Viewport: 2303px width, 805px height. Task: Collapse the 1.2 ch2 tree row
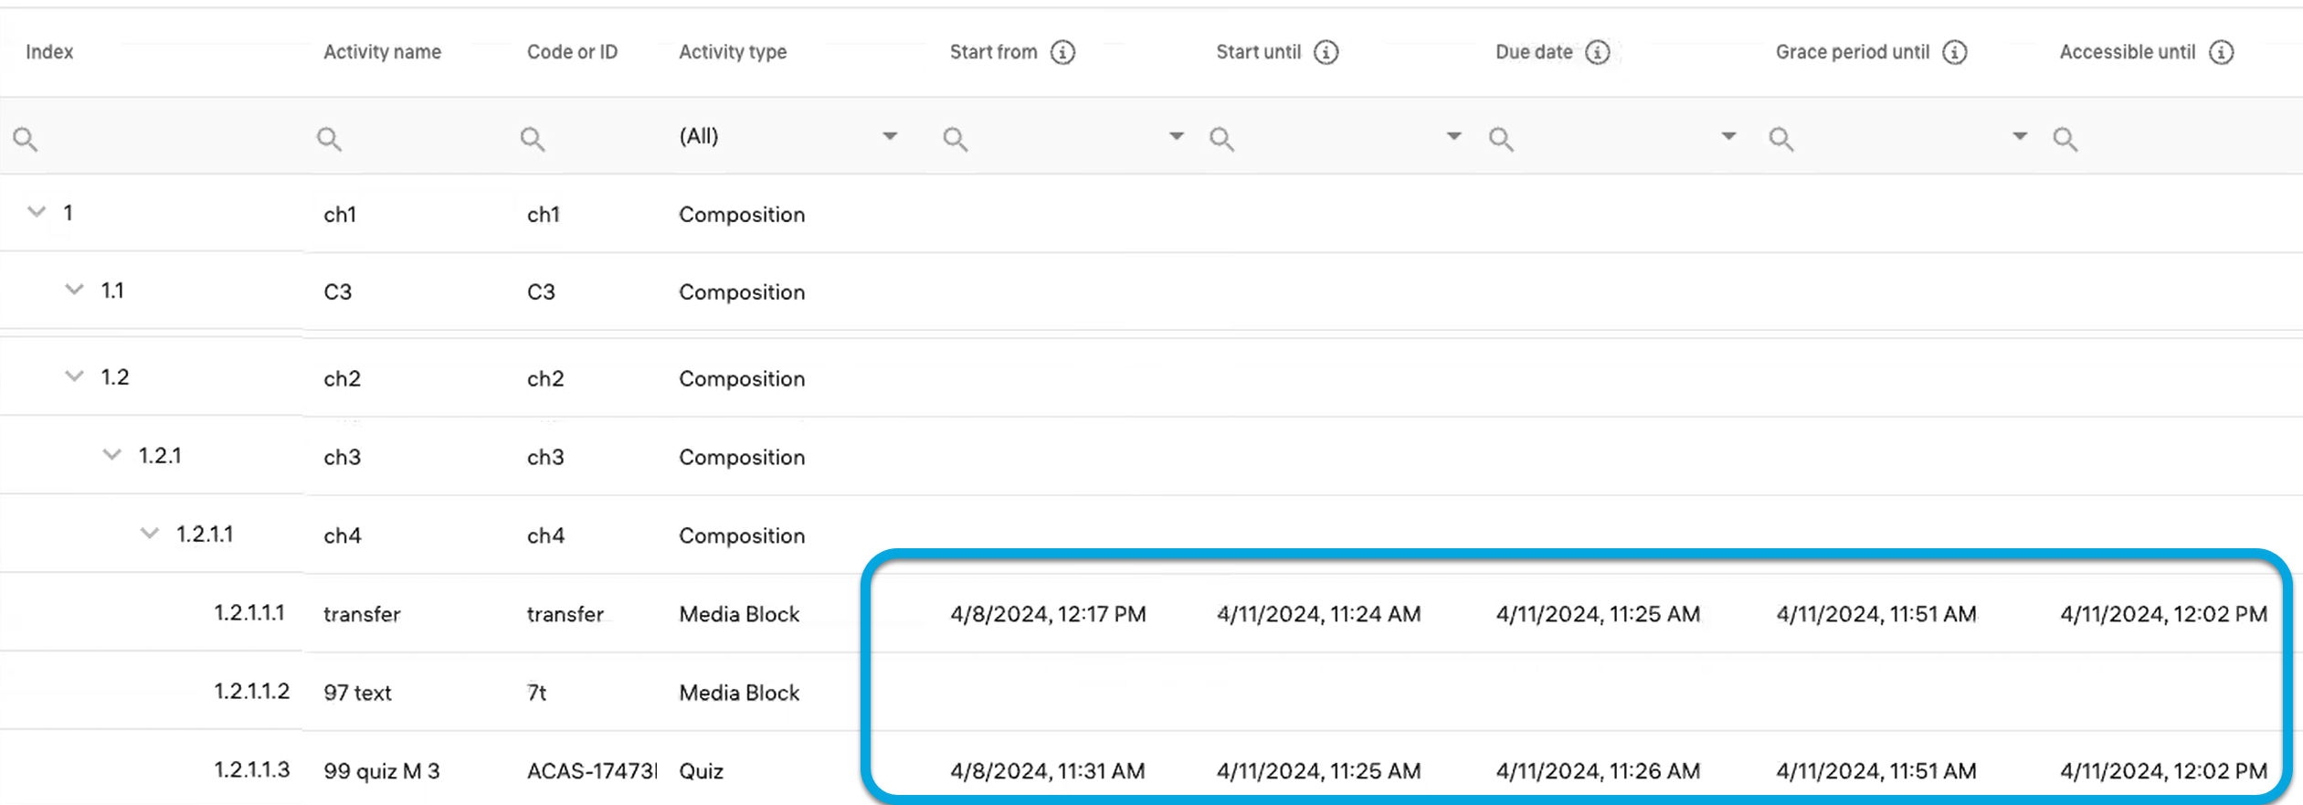point(74,376)
